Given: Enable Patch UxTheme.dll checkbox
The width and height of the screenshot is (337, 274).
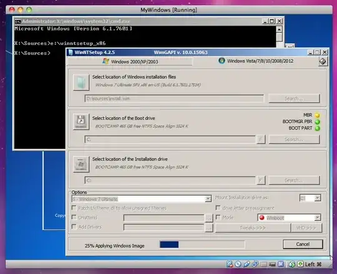Looking at the screenshot, I should click(x=74, y=208).
